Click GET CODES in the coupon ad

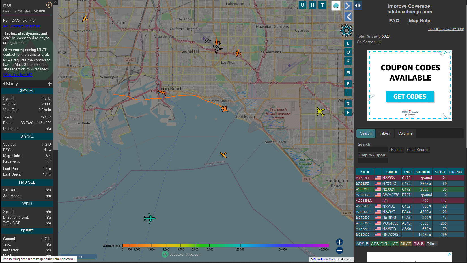(x=410, y=97)
